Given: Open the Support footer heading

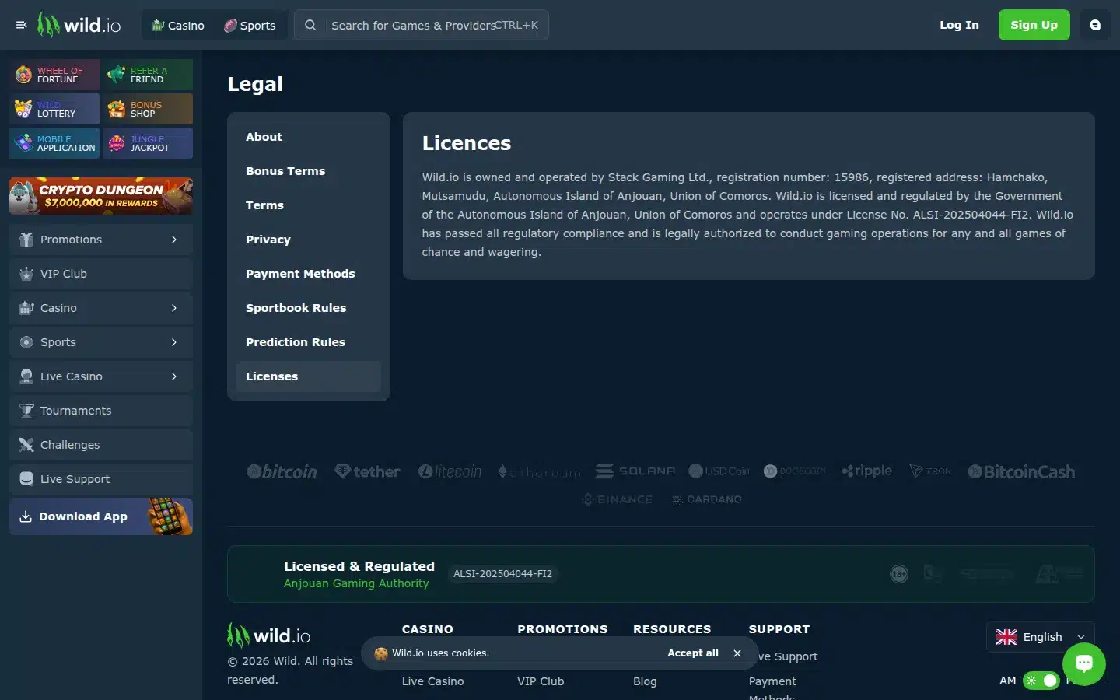Looking at the screenshot, I should click(779, 629).
